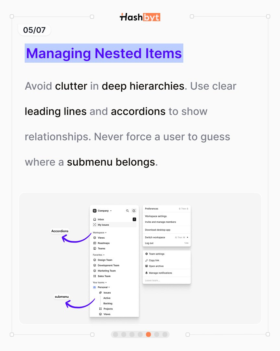Click the Hashbyt logo at top
This screenshot has height=351, width=280.
[x=140, y=17]
